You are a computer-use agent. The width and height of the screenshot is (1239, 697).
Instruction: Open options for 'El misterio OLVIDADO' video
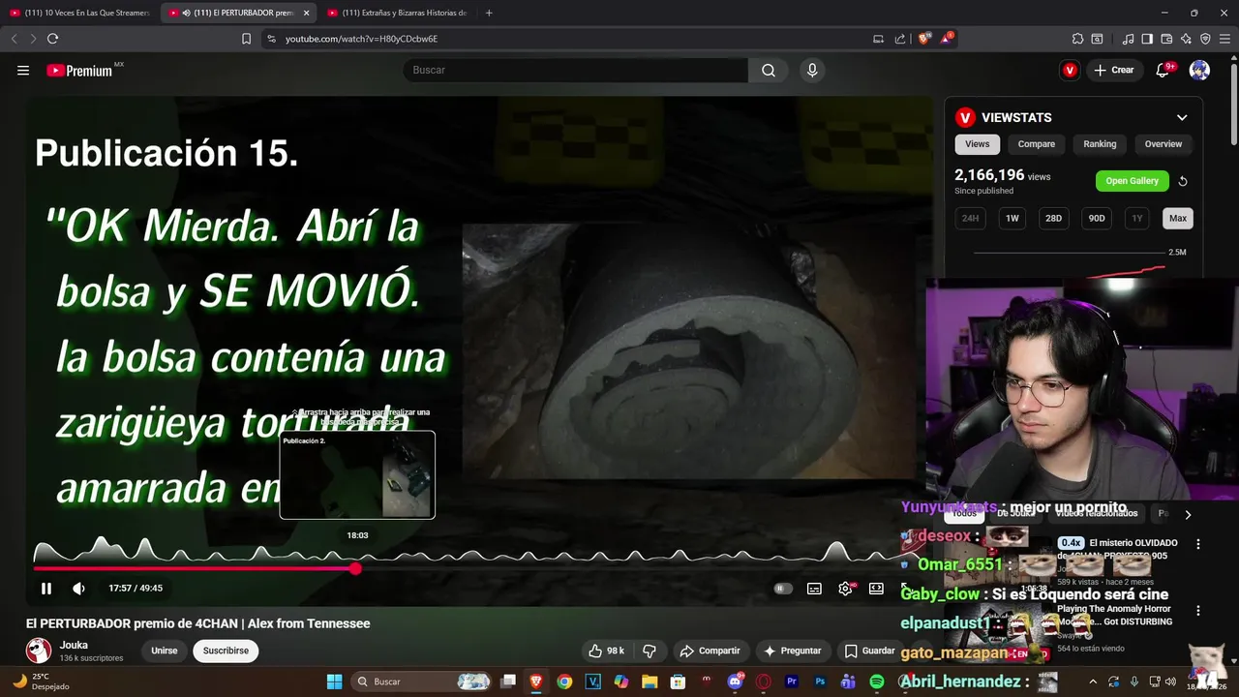pyautogui.click(x=1198, y=544)
